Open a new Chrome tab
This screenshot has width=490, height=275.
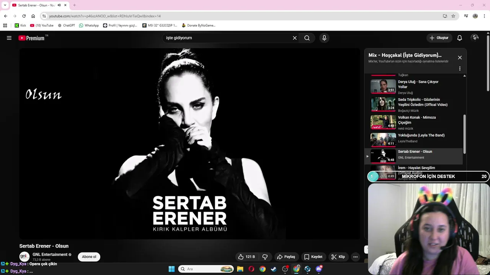[74, 5]
